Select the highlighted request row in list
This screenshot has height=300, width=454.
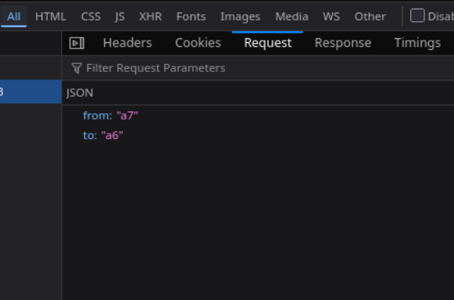point(30,91)
